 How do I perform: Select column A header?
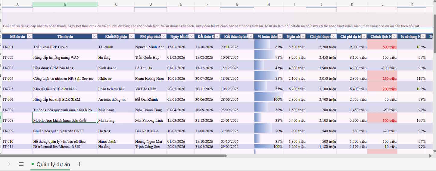pyautogui.click(x=17, y=4)
